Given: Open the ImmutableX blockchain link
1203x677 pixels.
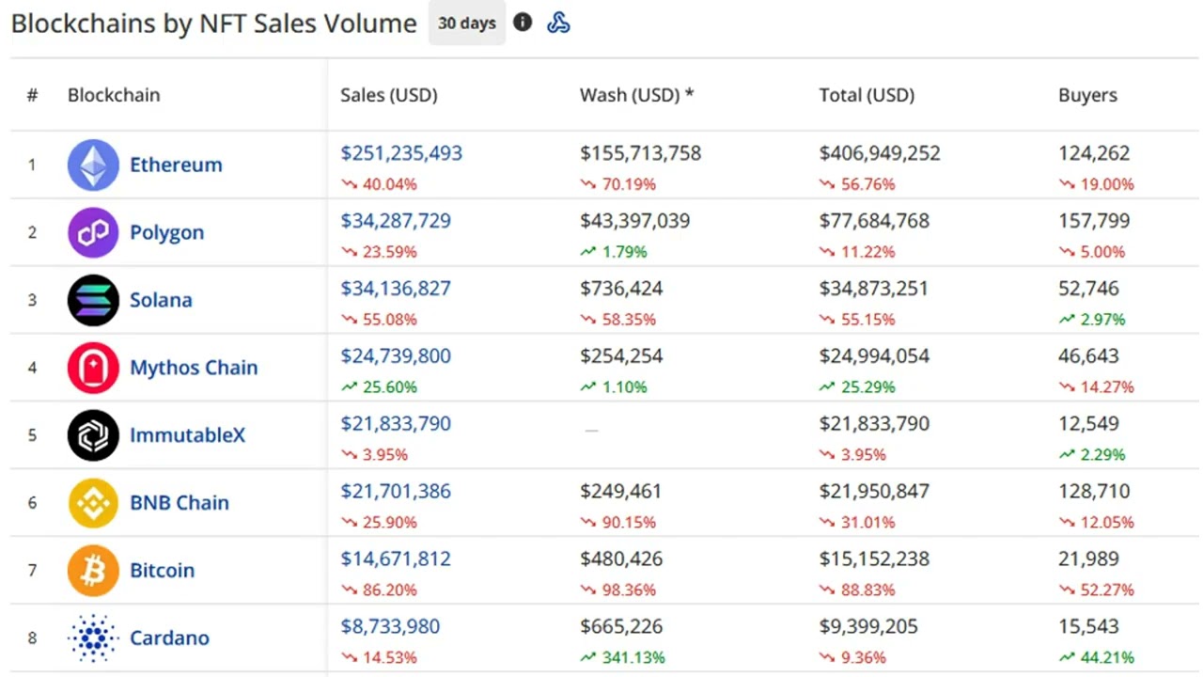Looking at the screenshot, I should [187, 435].
